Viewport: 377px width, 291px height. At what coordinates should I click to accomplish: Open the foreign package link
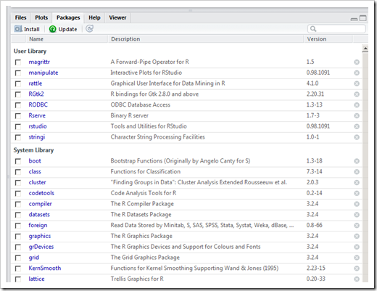[38, 225]
